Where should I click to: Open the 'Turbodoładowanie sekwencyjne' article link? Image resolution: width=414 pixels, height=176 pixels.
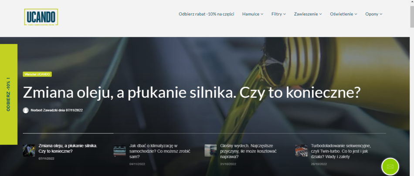click(341, 151)
